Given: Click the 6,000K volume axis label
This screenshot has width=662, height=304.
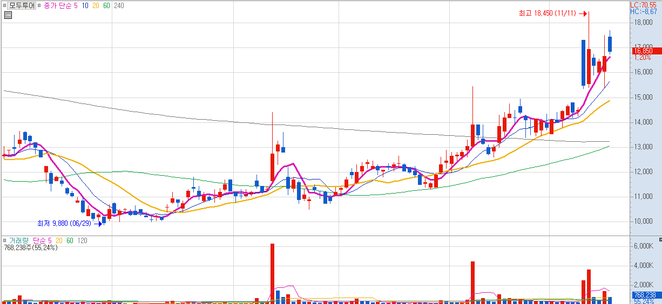Looking at the screenshot, I should [x=644, y=246].
